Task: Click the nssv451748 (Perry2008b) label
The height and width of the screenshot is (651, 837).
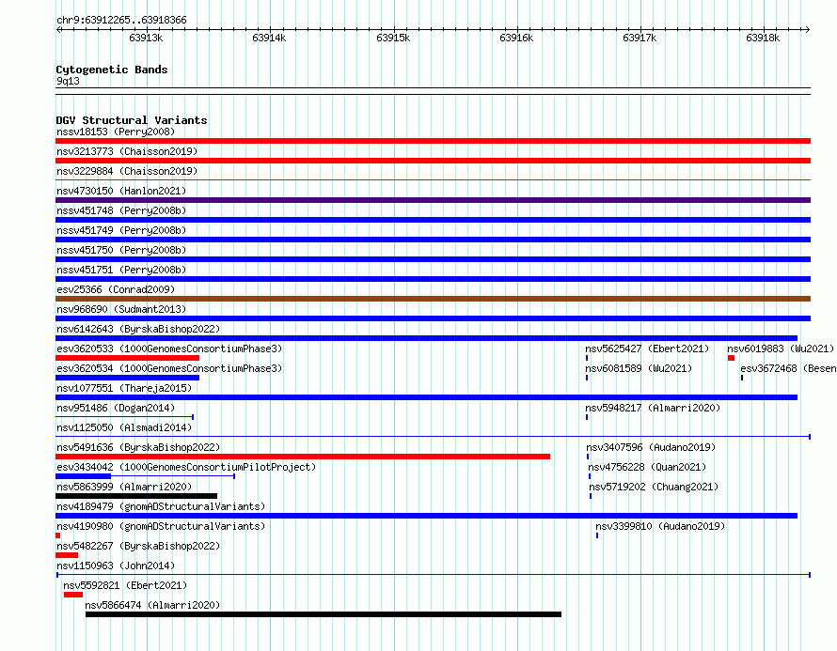Action: (x=121, y=210)
